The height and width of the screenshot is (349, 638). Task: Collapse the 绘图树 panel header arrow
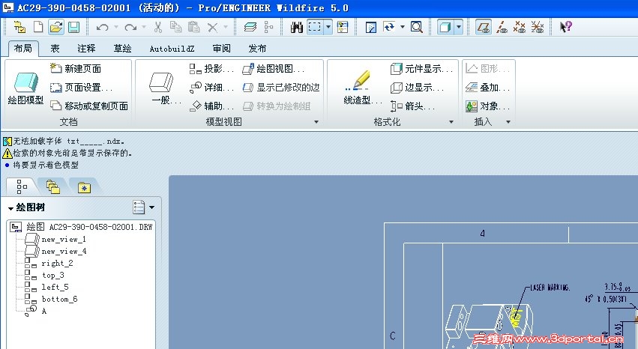[x=10, y=208]
